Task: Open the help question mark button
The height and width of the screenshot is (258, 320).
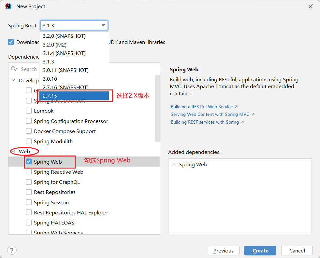Action: pyautogui.click(x=12, y=250)
